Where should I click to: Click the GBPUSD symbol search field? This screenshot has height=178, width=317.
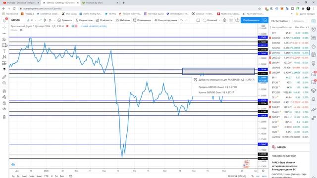coord(16,20)
